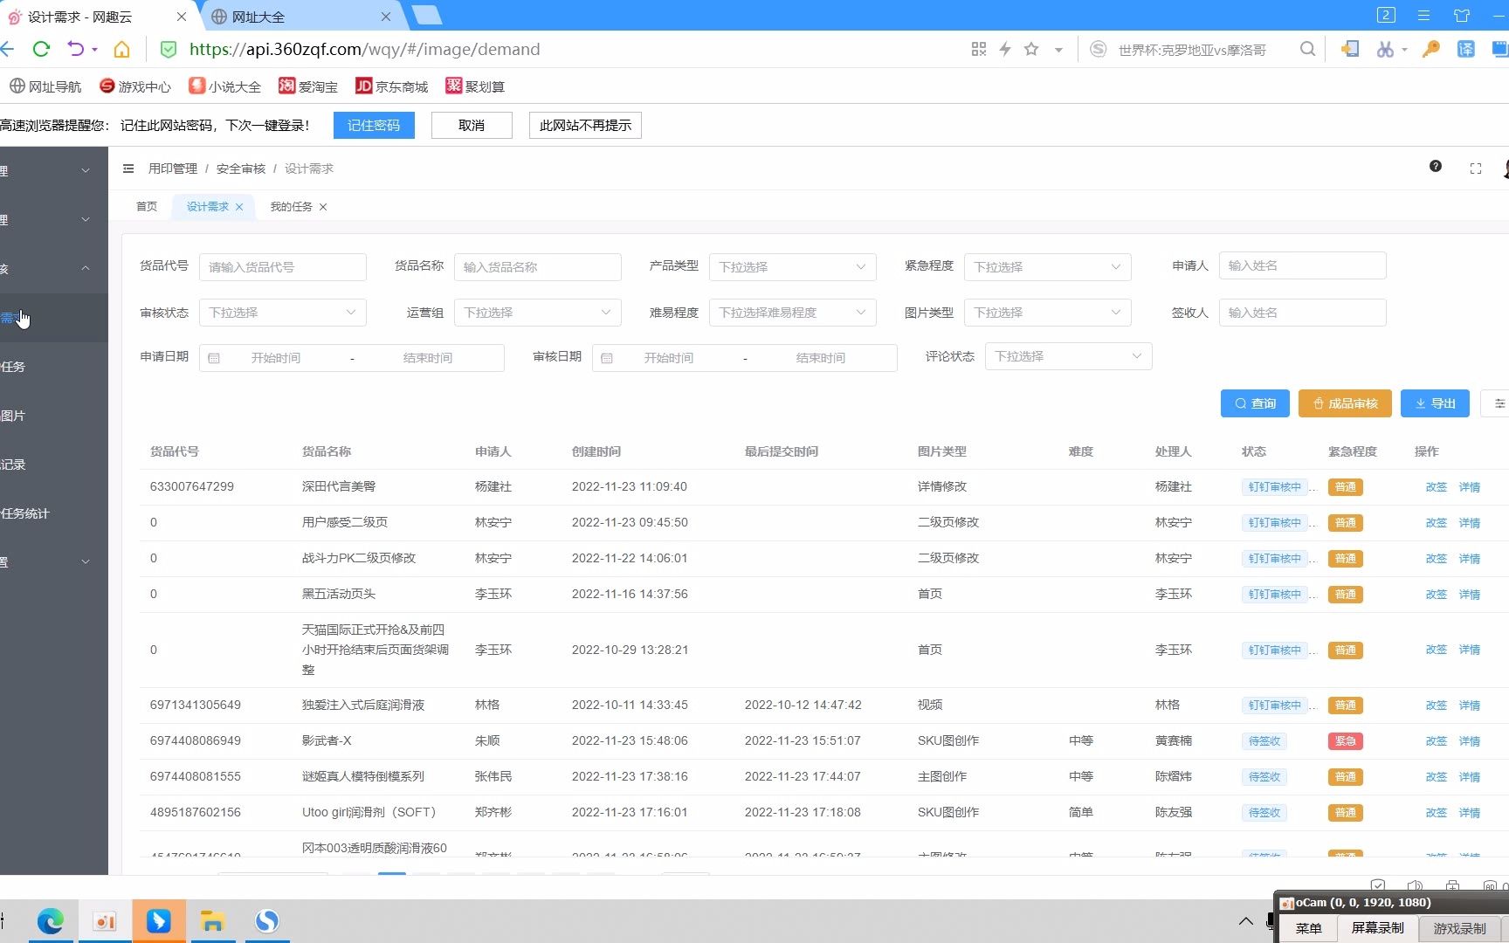Screen dimensions: 1509x943
Task: Open the 产品类型 dropdown
Action: (x=792, y=267)
